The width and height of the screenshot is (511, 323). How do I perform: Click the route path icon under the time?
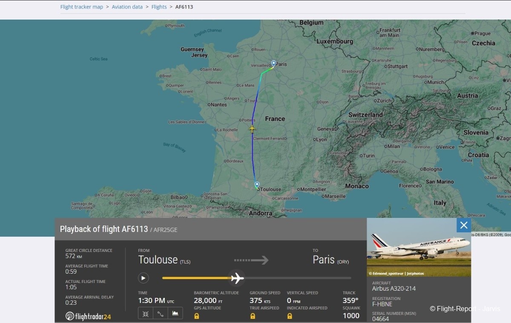(161, 314)
